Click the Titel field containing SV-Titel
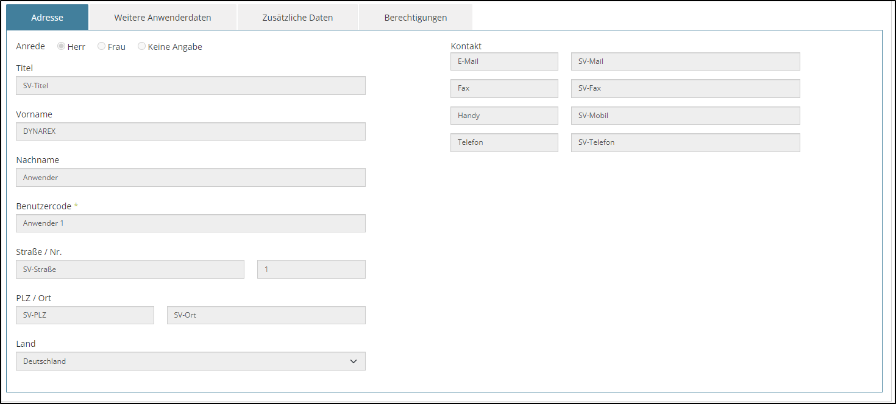 [x=190, y=86]
